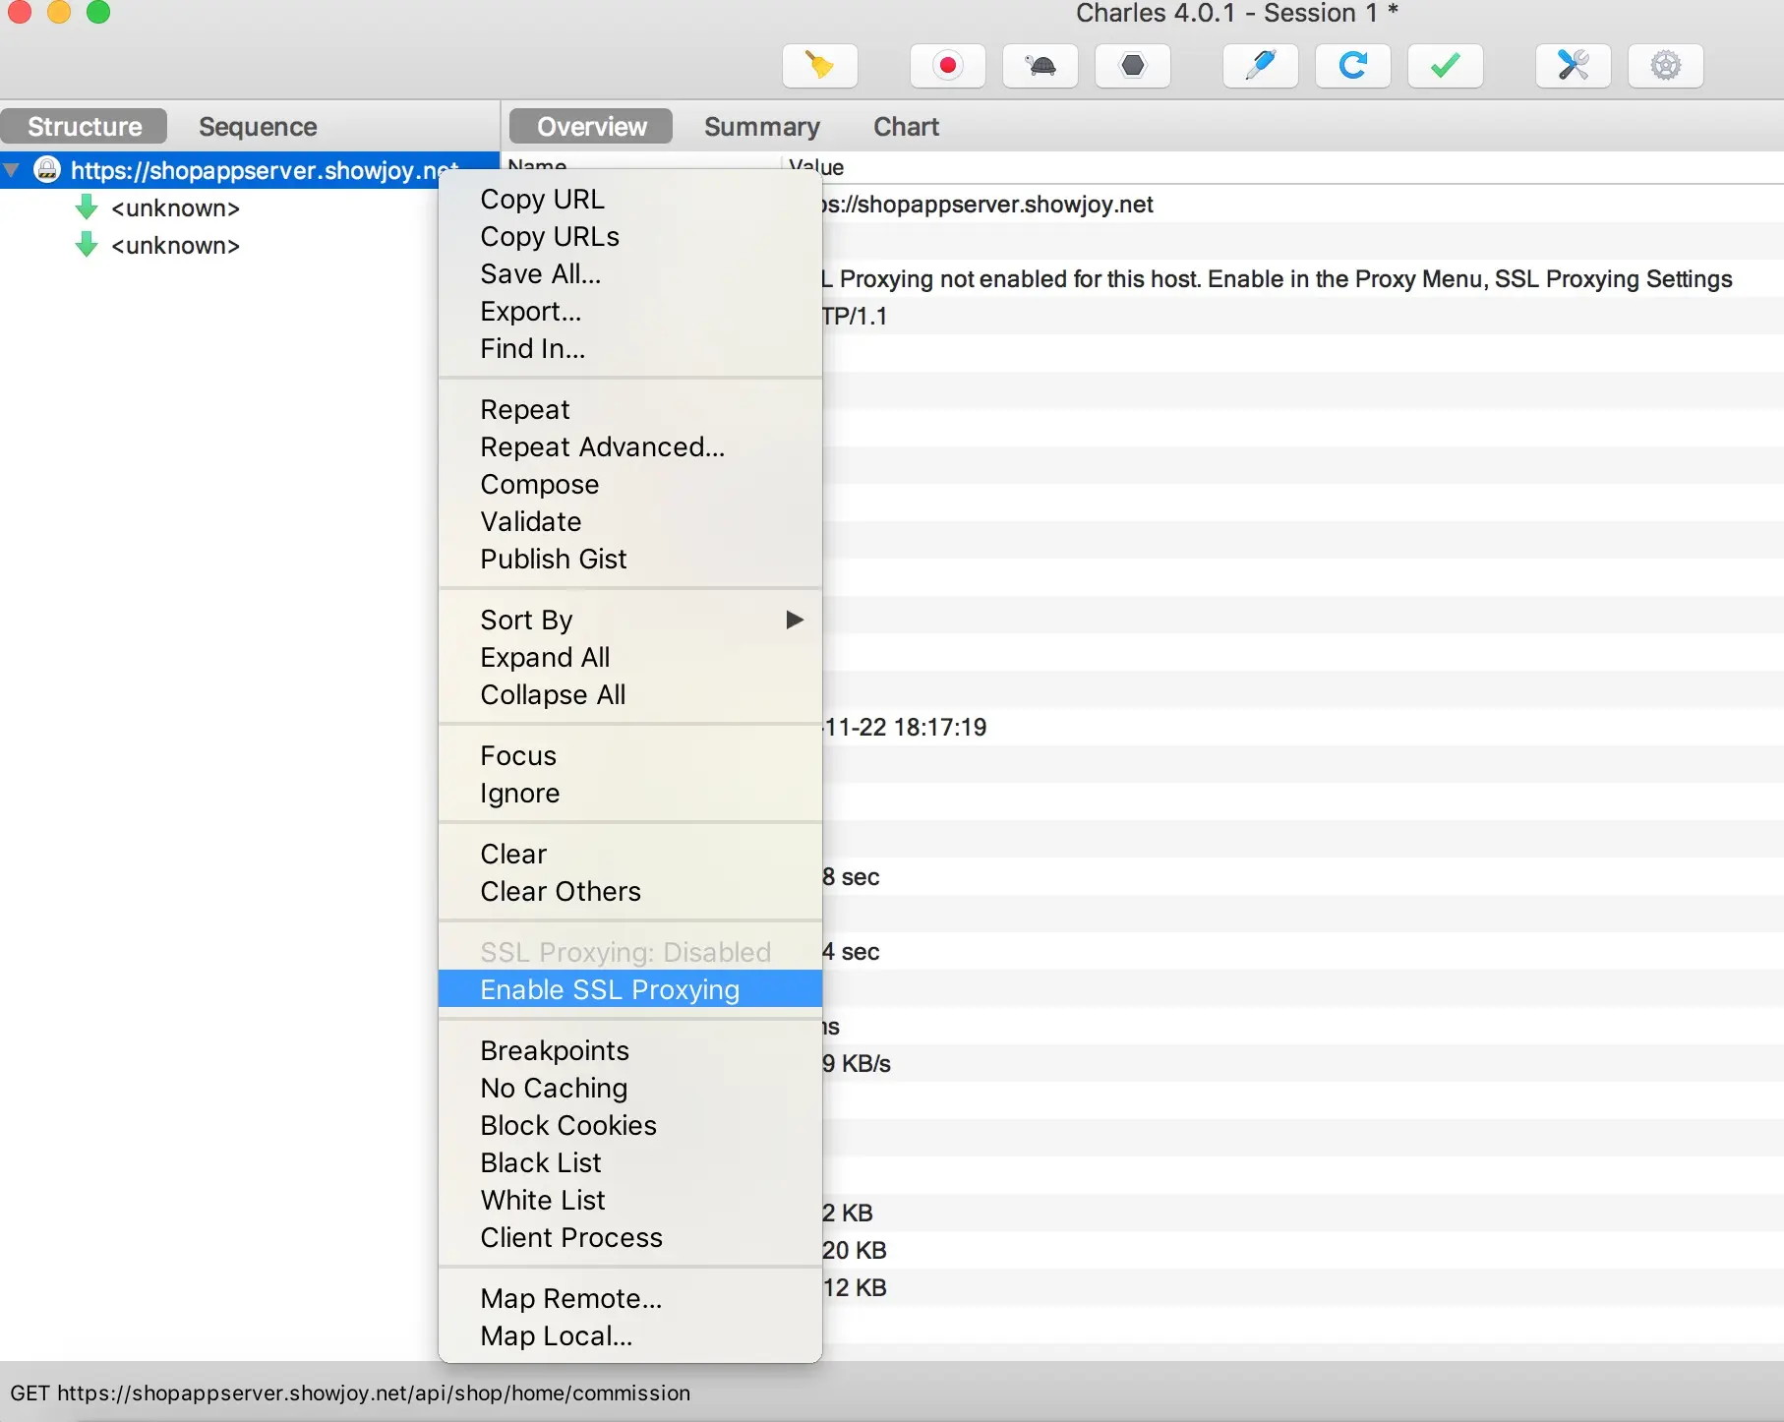Screen dimensions: 1784x1422
Task: Select Expand All menu entry
Action: pos(630,658)
